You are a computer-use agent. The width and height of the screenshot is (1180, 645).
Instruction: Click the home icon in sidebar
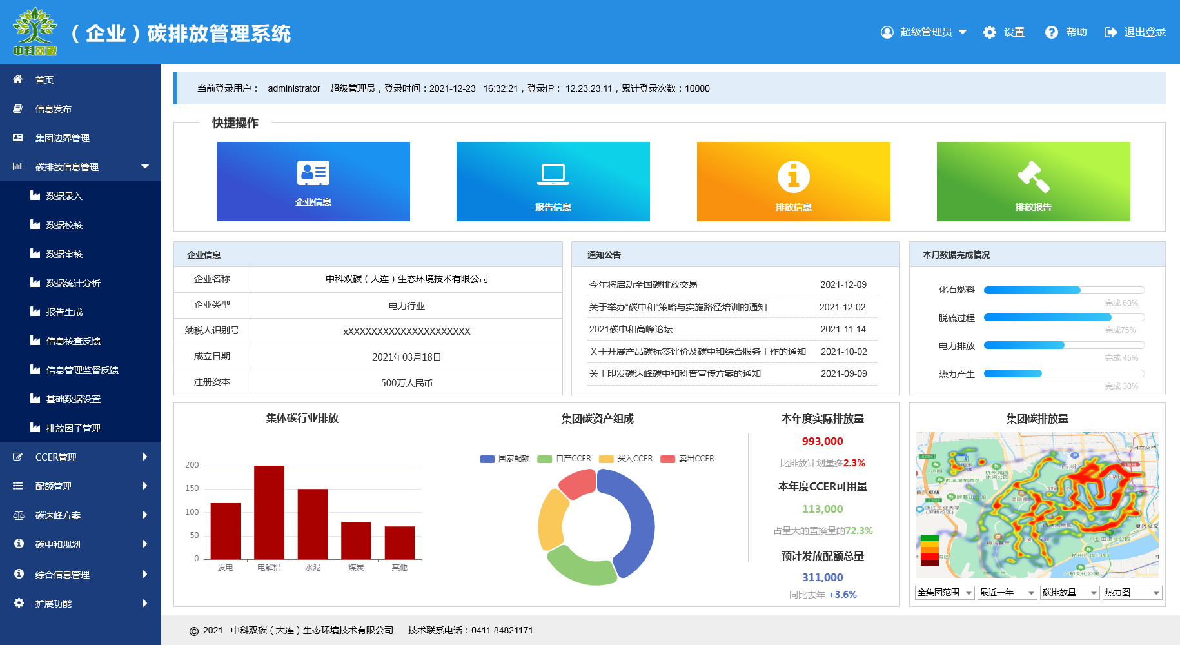coord(18,79)
